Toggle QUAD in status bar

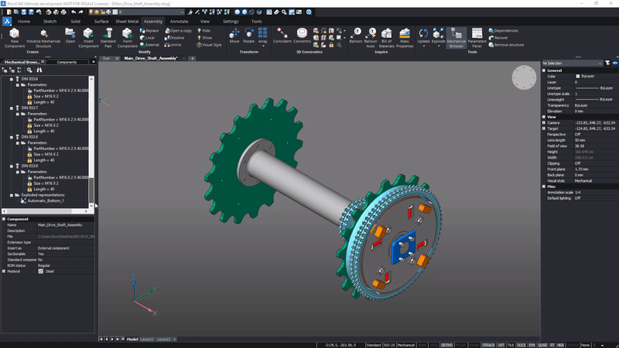[x=543, y=345]
